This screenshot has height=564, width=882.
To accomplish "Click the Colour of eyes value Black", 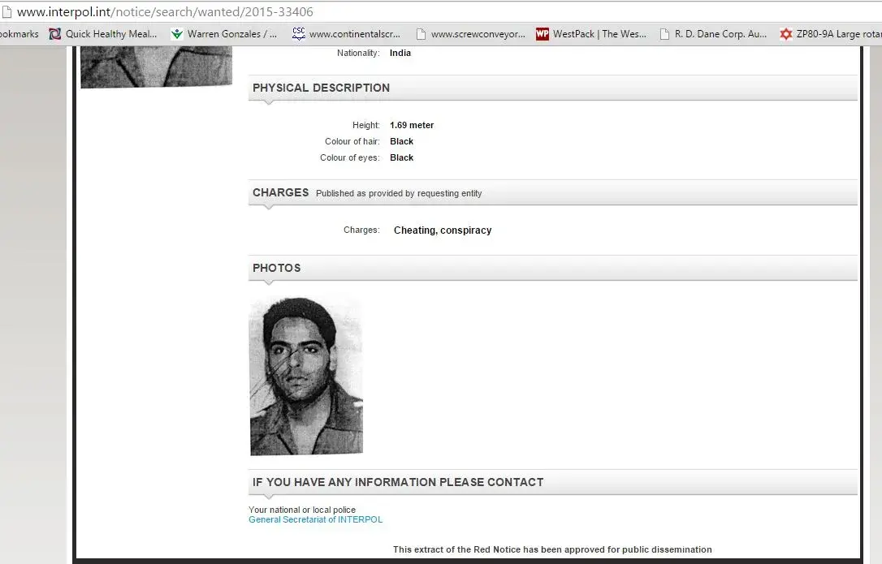I will coord(402,158).
